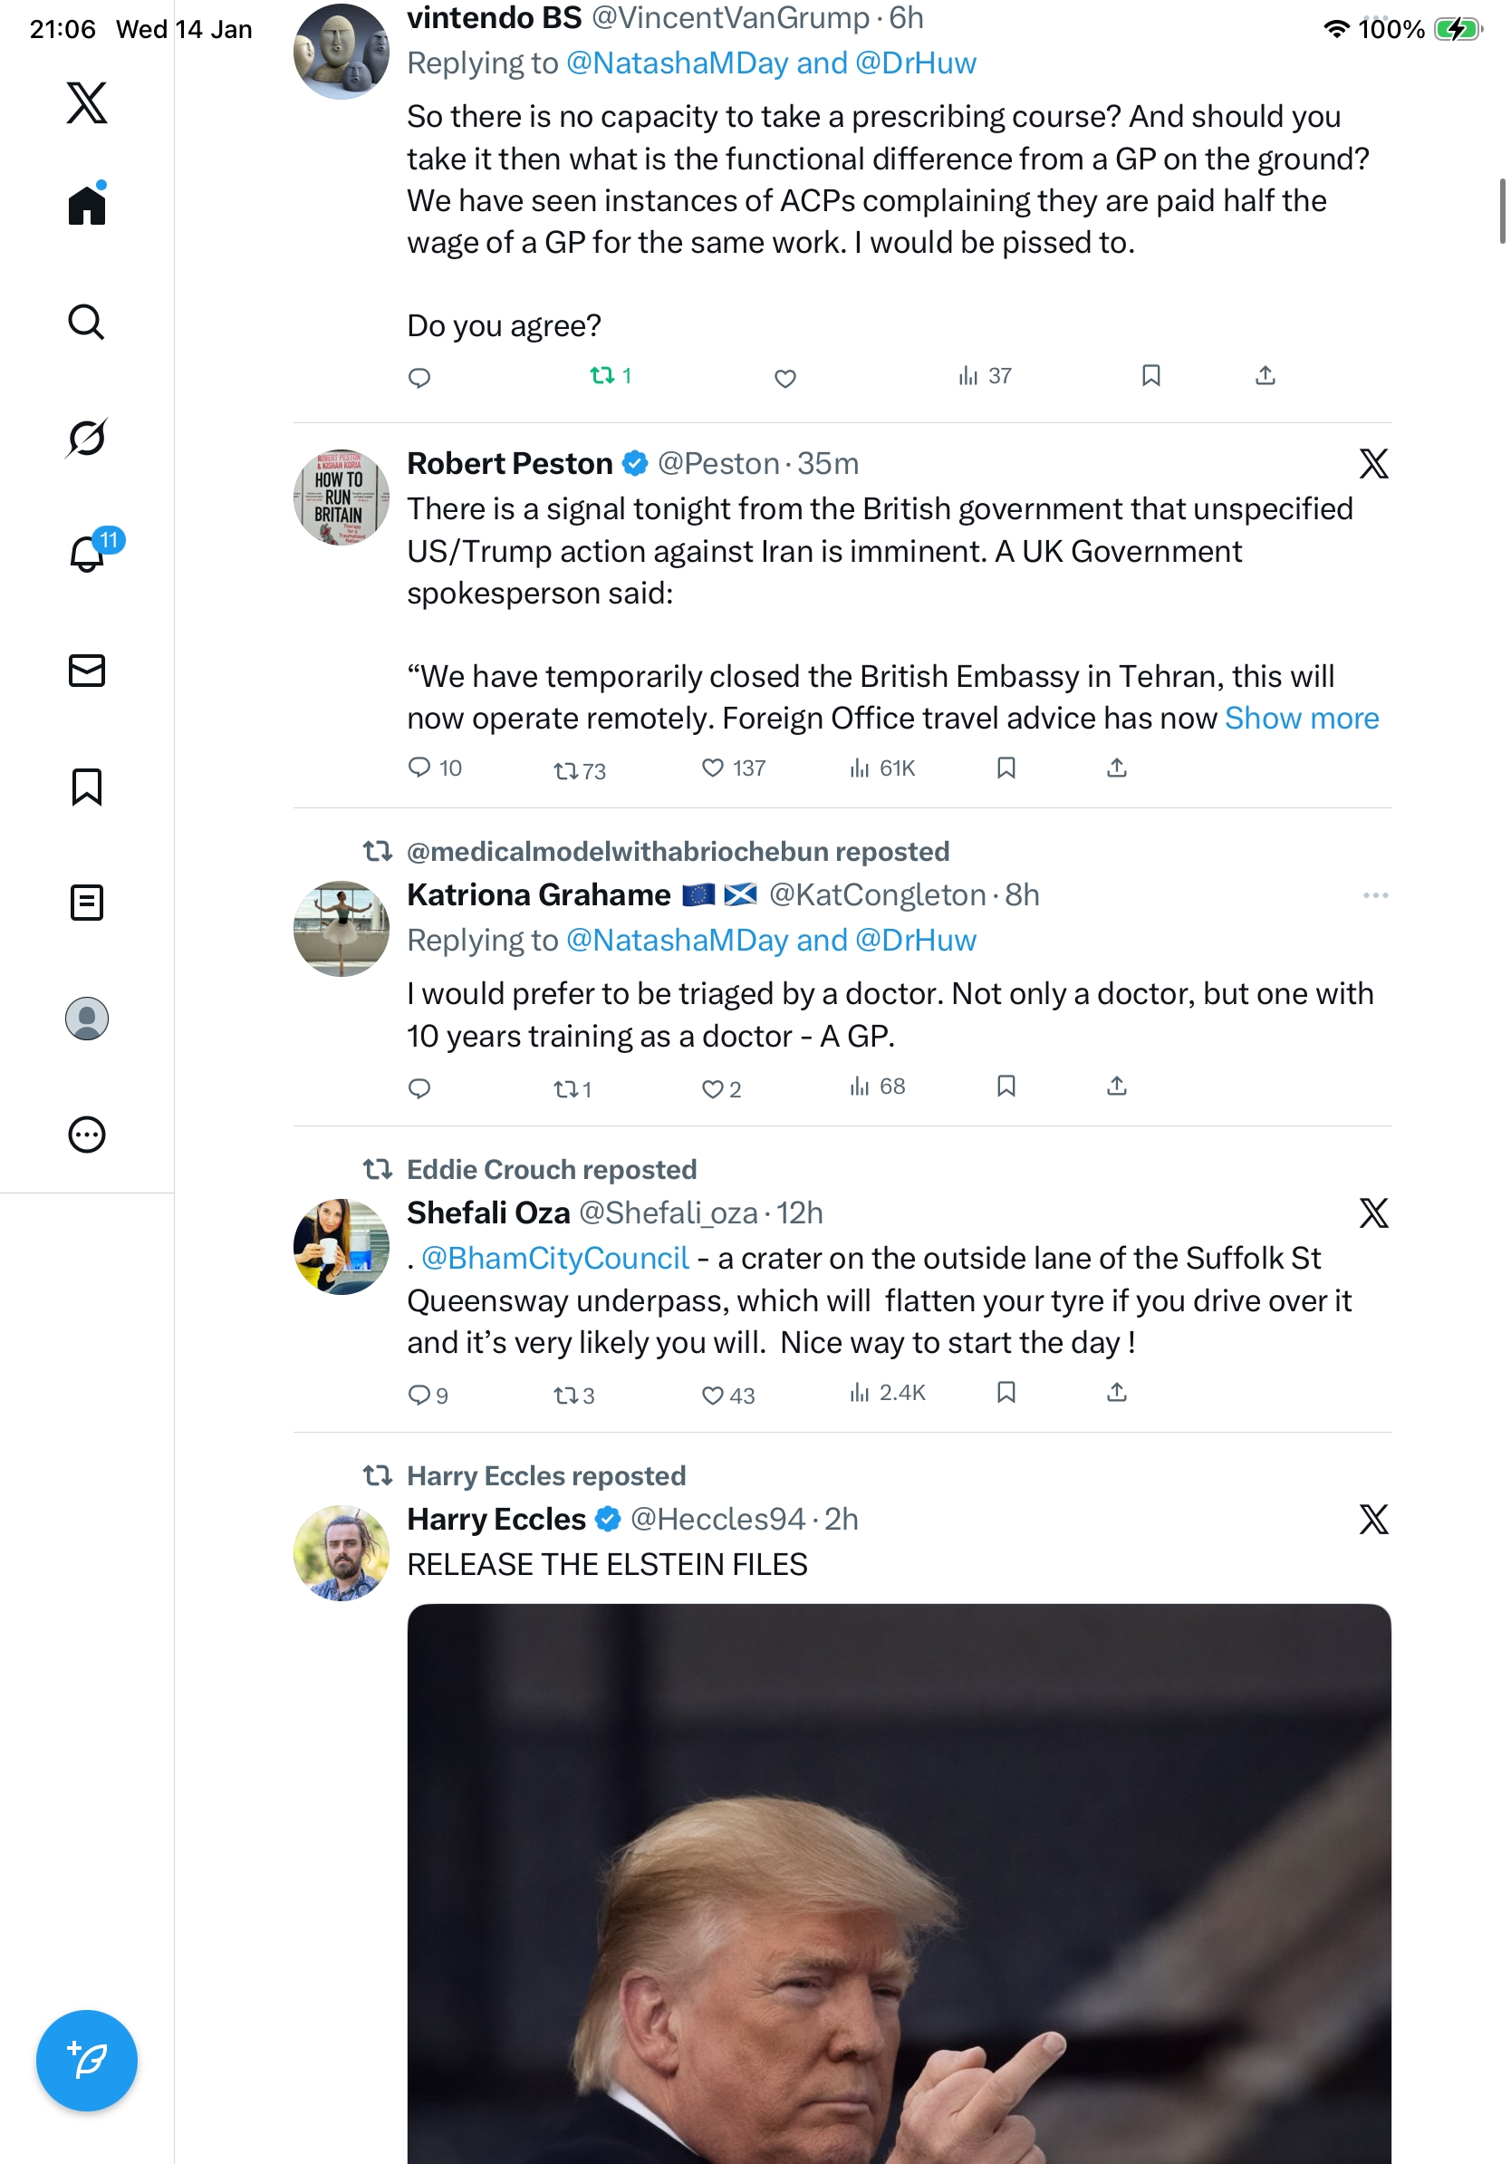
Task: Open Grok from the sidebar
Action: tap(86, 439)
